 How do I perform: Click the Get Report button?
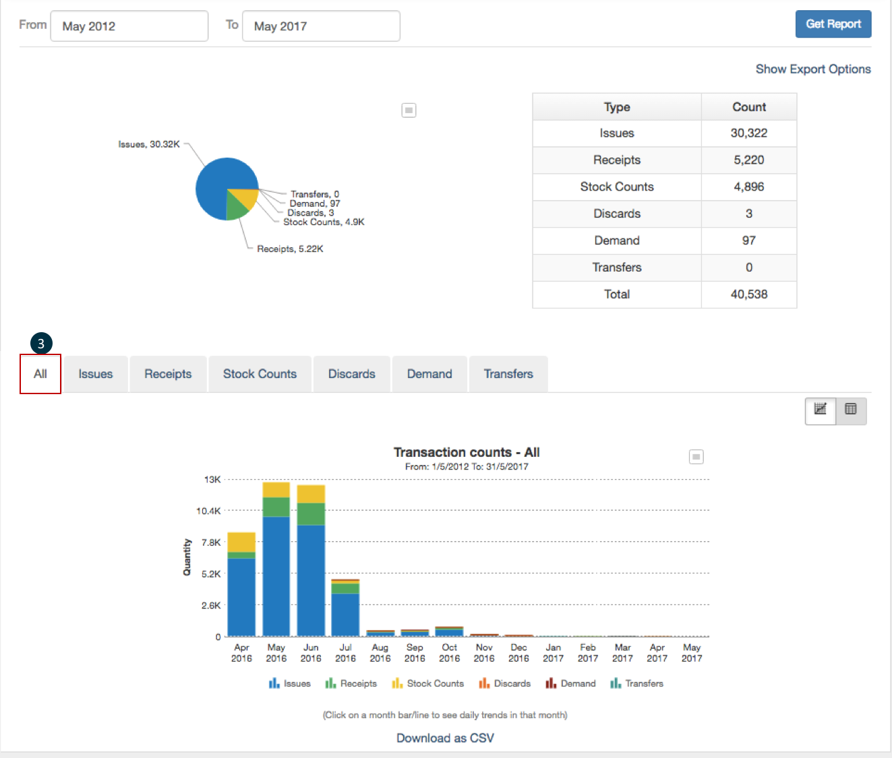[x=833, y=24]
